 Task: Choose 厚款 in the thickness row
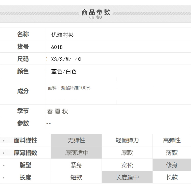point(127,153)
